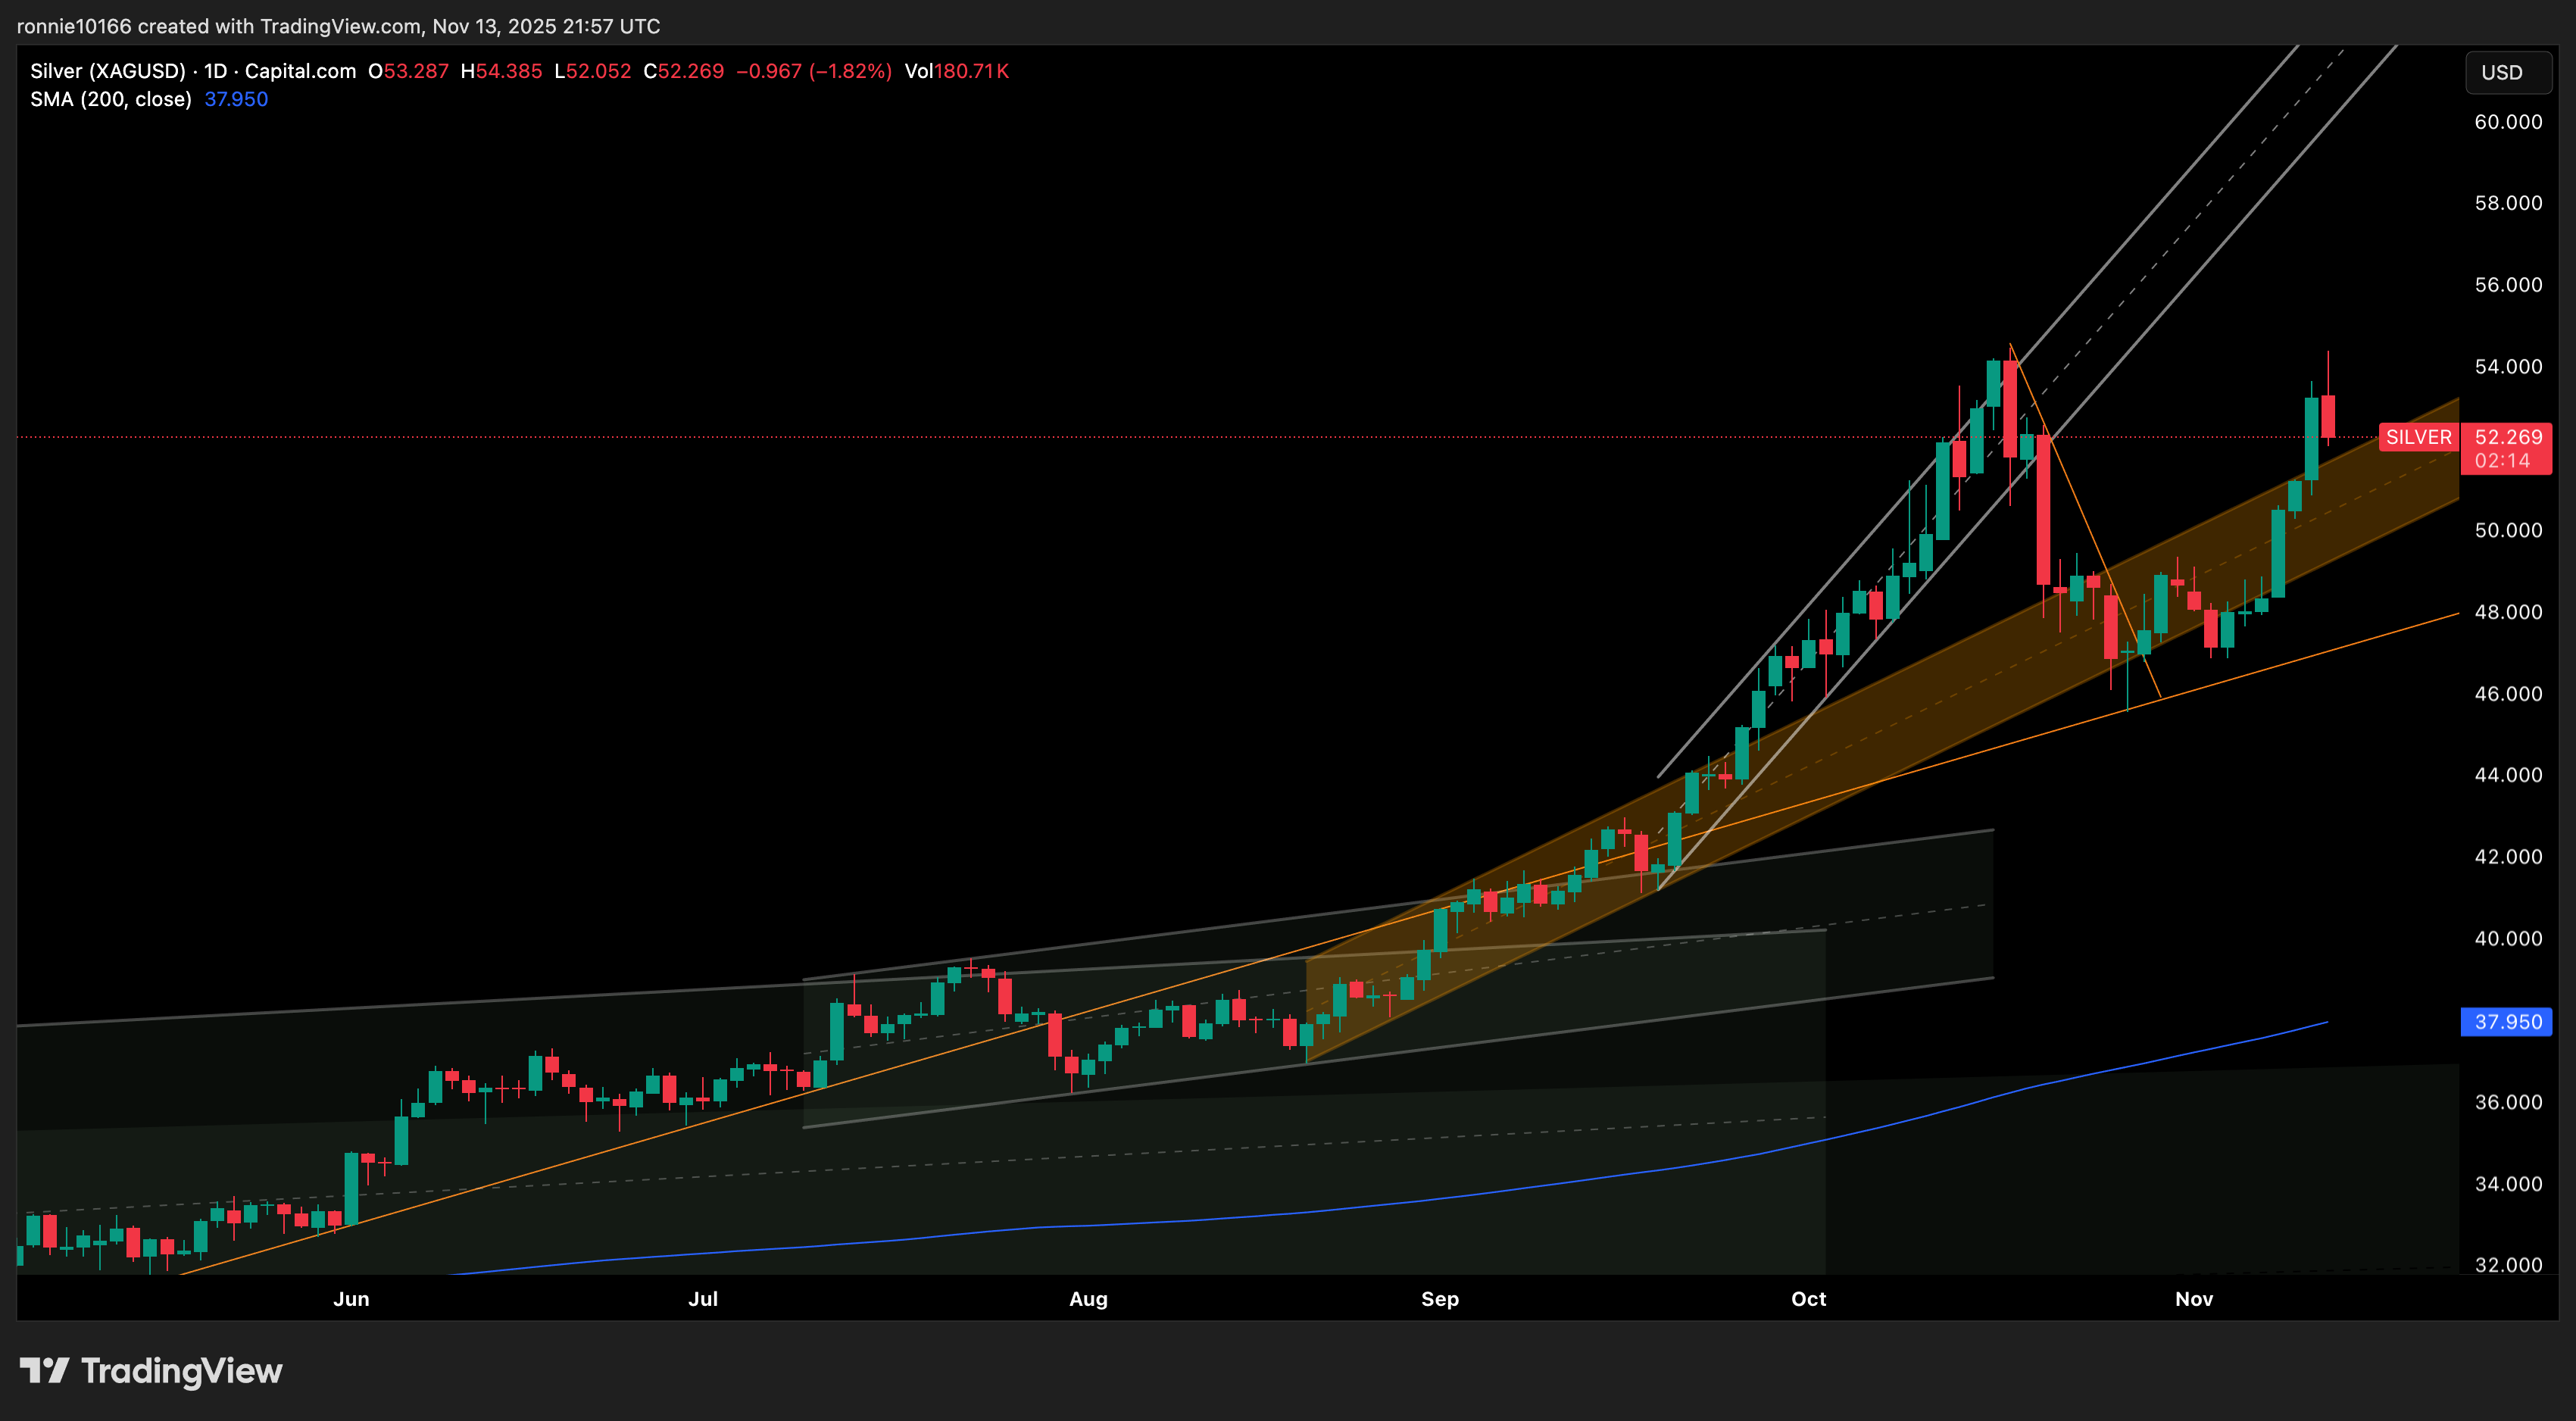
Task: Click the blue 37.950 SMA price label on the axis
Action: (x=2506, y=1021)
